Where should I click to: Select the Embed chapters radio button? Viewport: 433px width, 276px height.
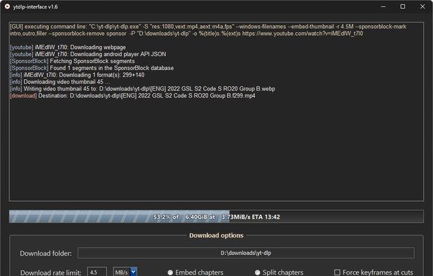click(170, 272)
